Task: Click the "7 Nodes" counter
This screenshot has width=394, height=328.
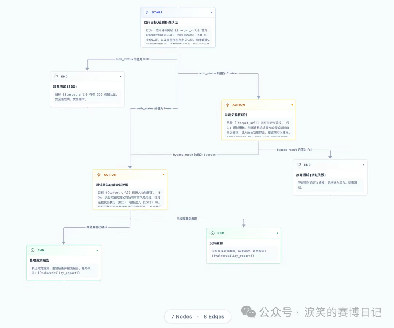Action: coord(181,316)
